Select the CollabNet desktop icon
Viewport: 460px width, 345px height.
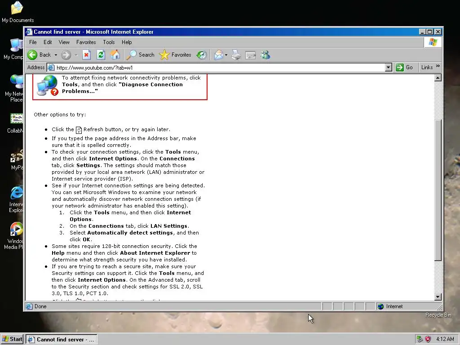(15, 123)
